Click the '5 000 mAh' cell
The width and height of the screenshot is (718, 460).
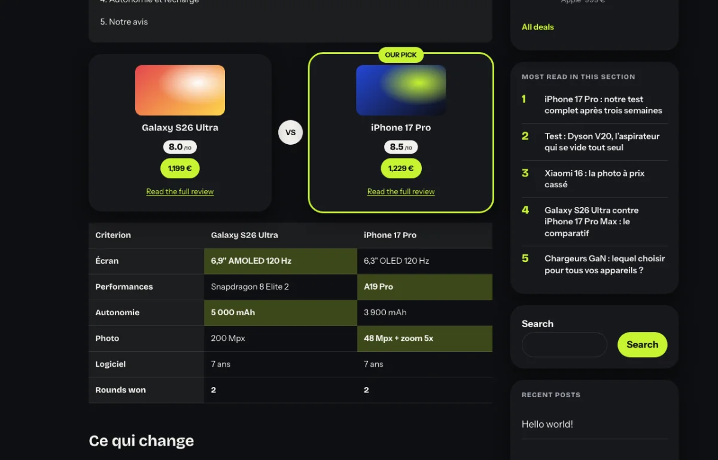280,313
